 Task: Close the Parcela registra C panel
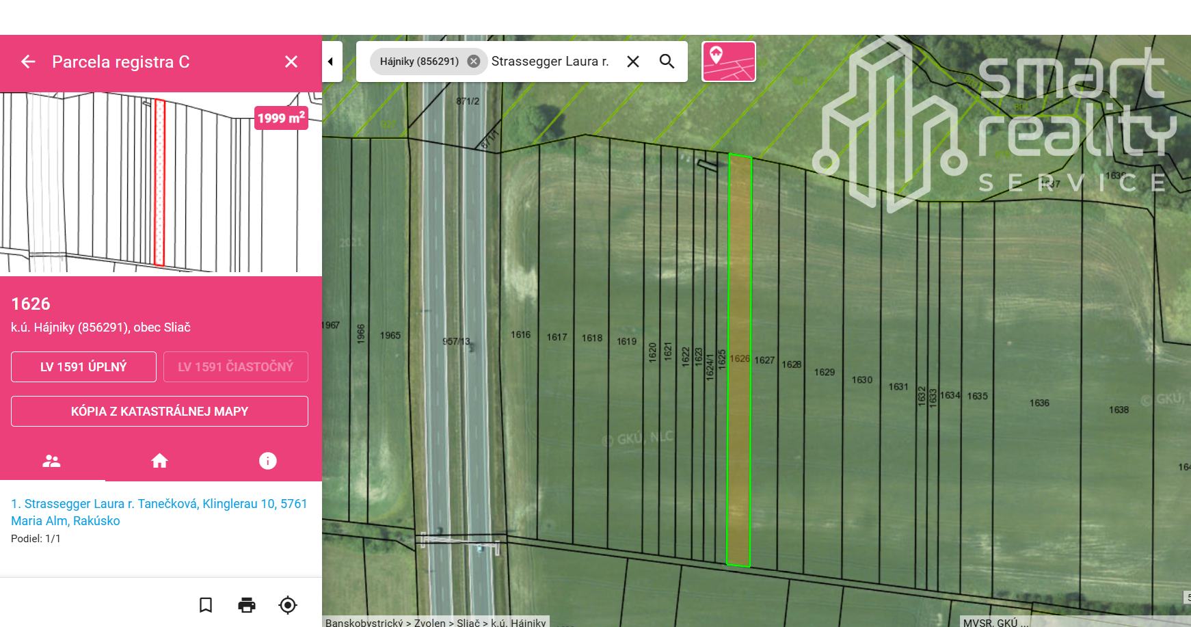tap(291, 62)
